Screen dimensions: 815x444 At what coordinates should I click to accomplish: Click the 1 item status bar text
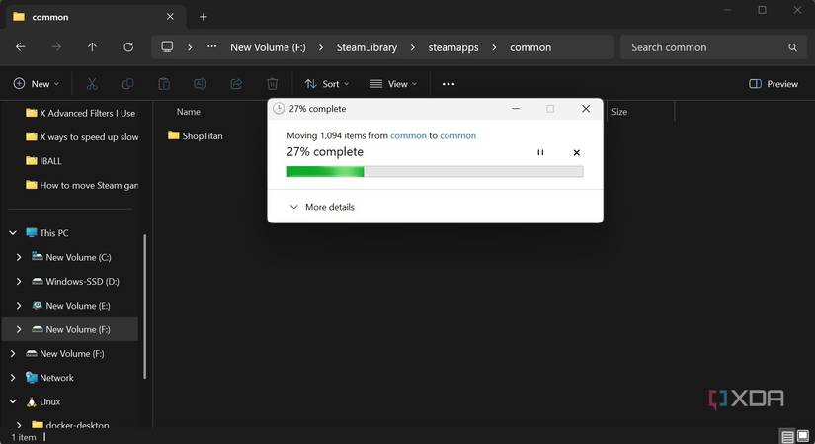tap(24, 437)
